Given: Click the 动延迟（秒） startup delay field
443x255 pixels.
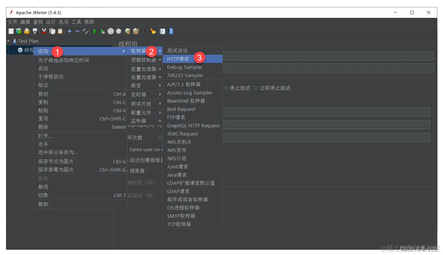Looking at the screenshot, I should (x=326, y=196).
